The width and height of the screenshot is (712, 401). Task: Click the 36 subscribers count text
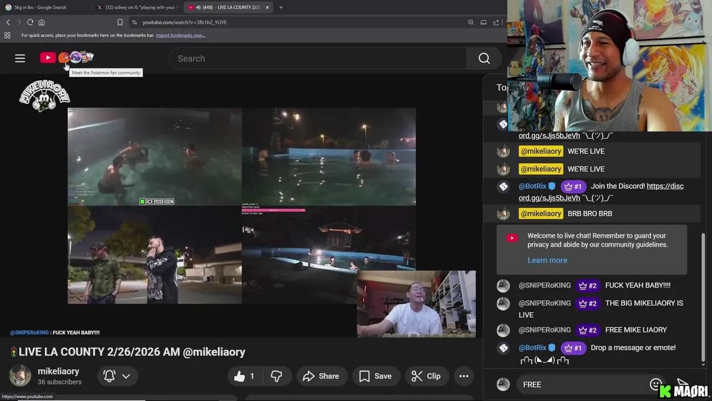coord(60,382)
